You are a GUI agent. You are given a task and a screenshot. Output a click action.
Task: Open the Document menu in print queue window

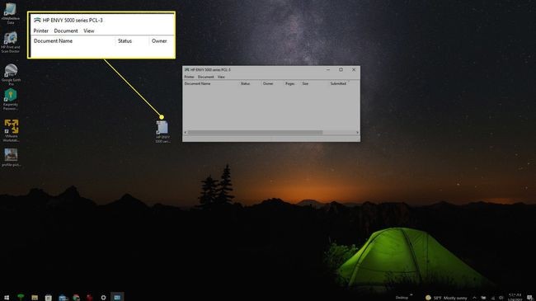click(206, 77)
